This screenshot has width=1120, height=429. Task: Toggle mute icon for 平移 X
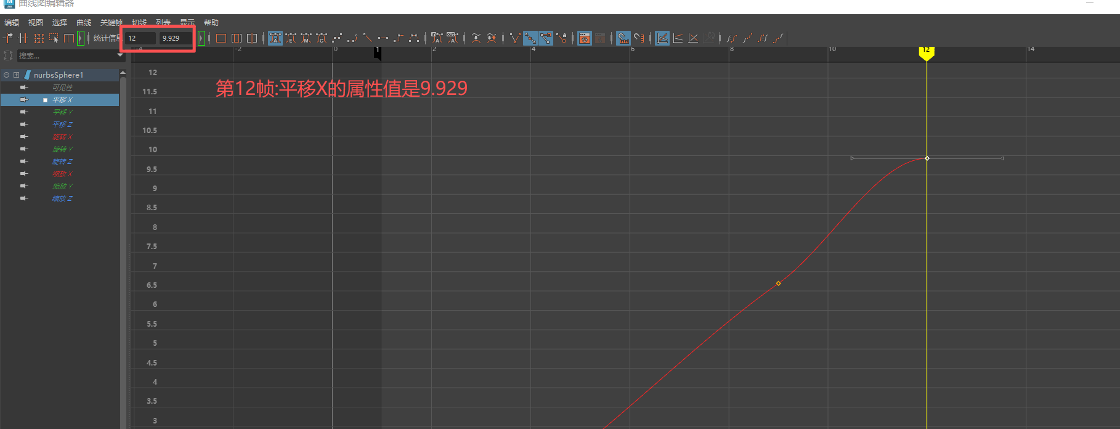click(24, 100)
